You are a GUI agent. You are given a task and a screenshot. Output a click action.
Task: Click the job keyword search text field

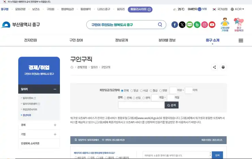141,105
